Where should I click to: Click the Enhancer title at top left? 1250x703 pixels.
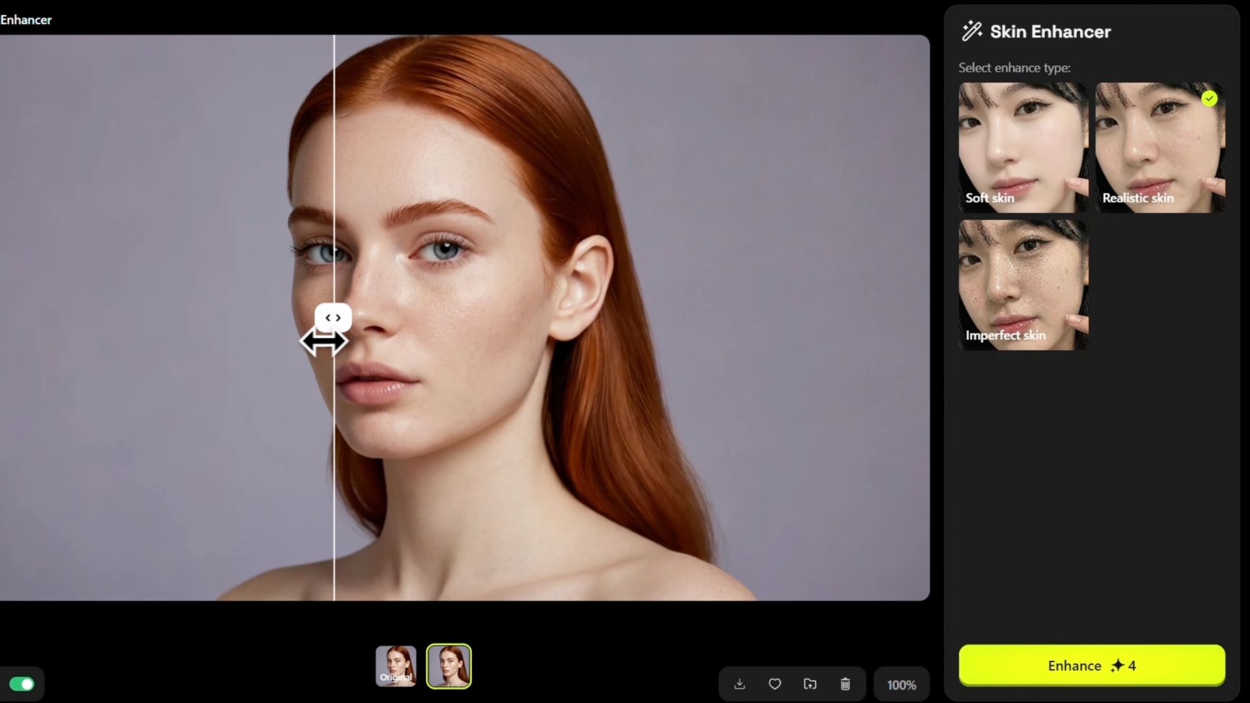click(26, 20)
